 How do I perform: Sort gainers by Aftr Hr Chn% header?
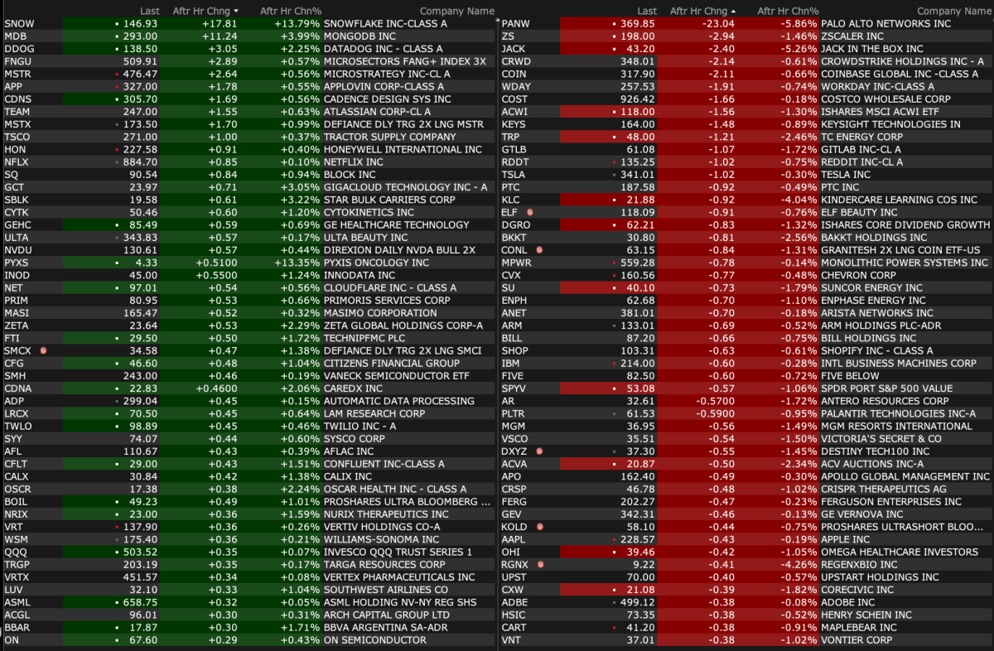291,11
